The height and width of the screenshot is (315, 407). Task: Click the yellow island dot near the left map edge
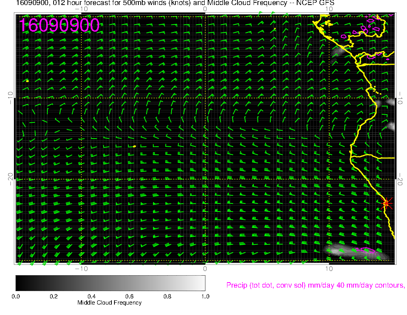[27, 81]
